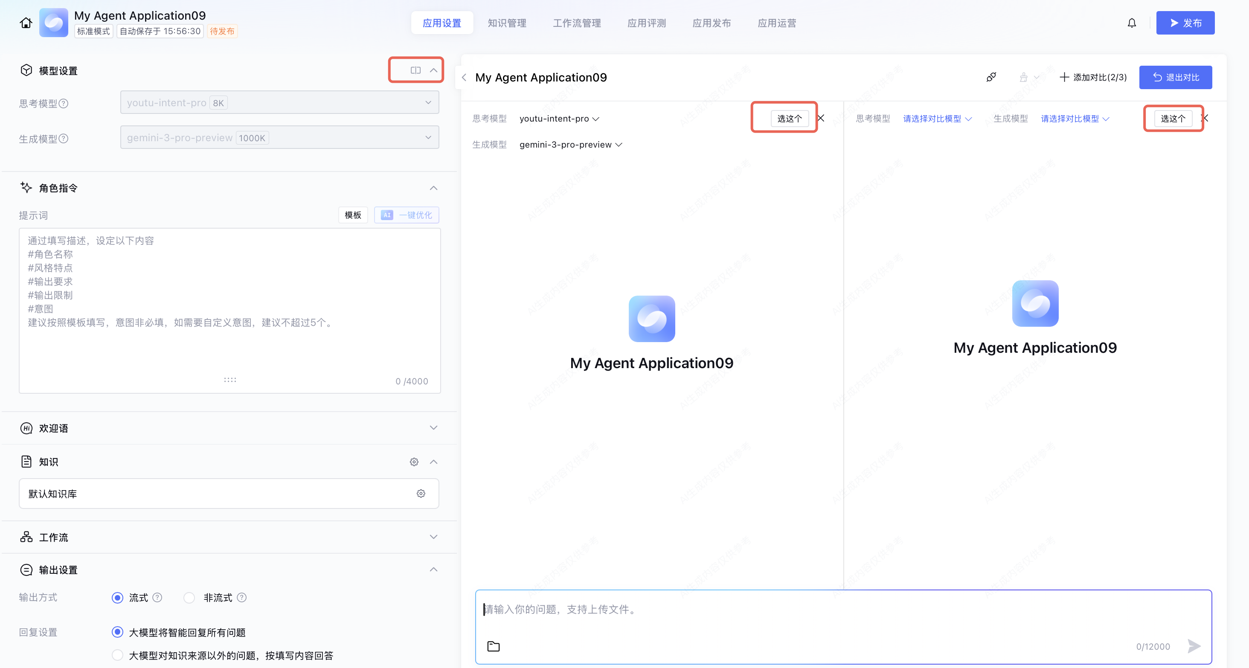Screen dimensions: 1249x668
Task: Click the split-view compare icon in 模型设置
Action: [415, 70]
